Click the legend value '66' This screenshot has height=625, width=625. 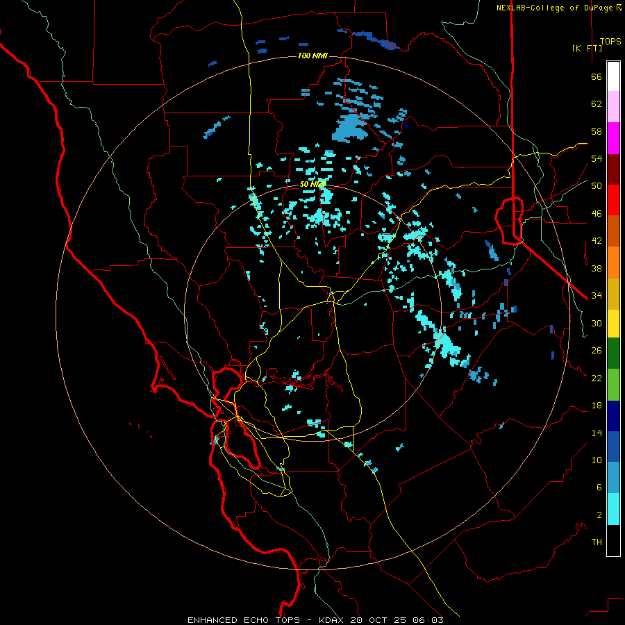(597, 77)
